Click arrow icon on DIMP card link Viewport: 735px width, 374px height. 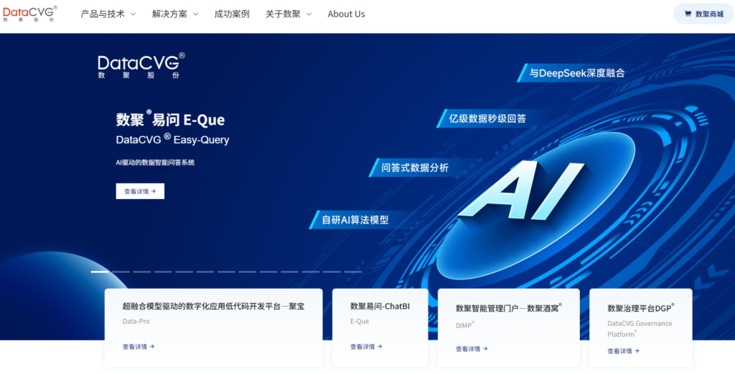[x=485, y=349]
